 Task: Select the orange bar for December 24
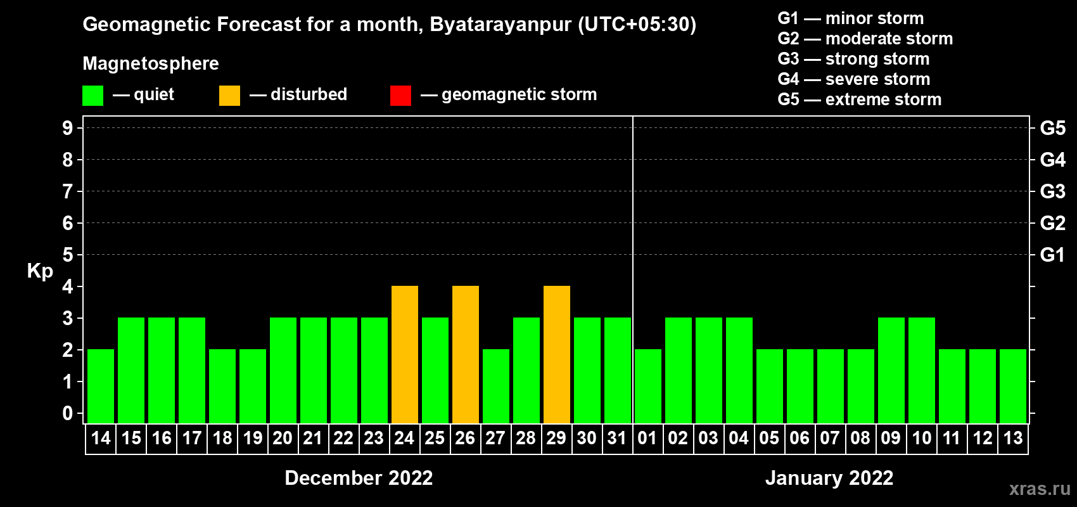pyautogui.click(x=405, y=354)
